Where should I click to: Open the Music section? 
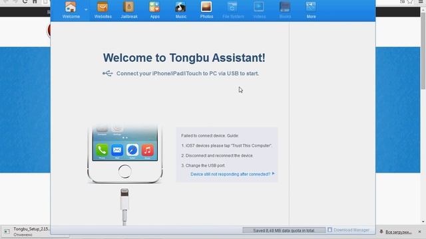[180, 10]
